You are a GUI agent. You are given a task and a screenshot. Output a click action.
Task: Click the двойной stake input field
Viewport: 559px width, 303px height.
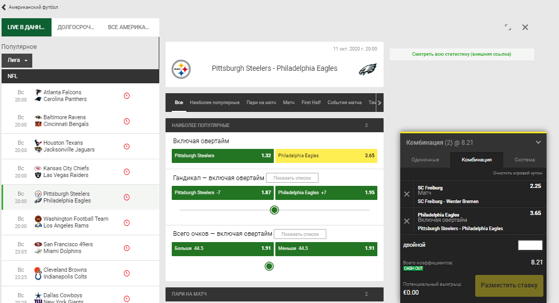pos(530,245)
